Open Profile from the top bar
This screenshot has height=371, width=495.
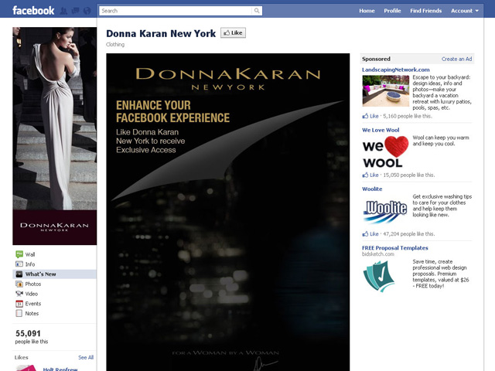392,11
